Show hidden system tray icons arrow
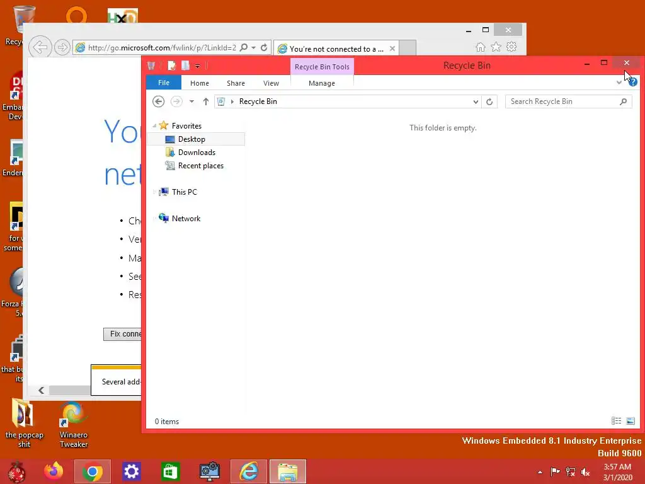The width and height of the screenshot is (645, 484). (540, 472)
